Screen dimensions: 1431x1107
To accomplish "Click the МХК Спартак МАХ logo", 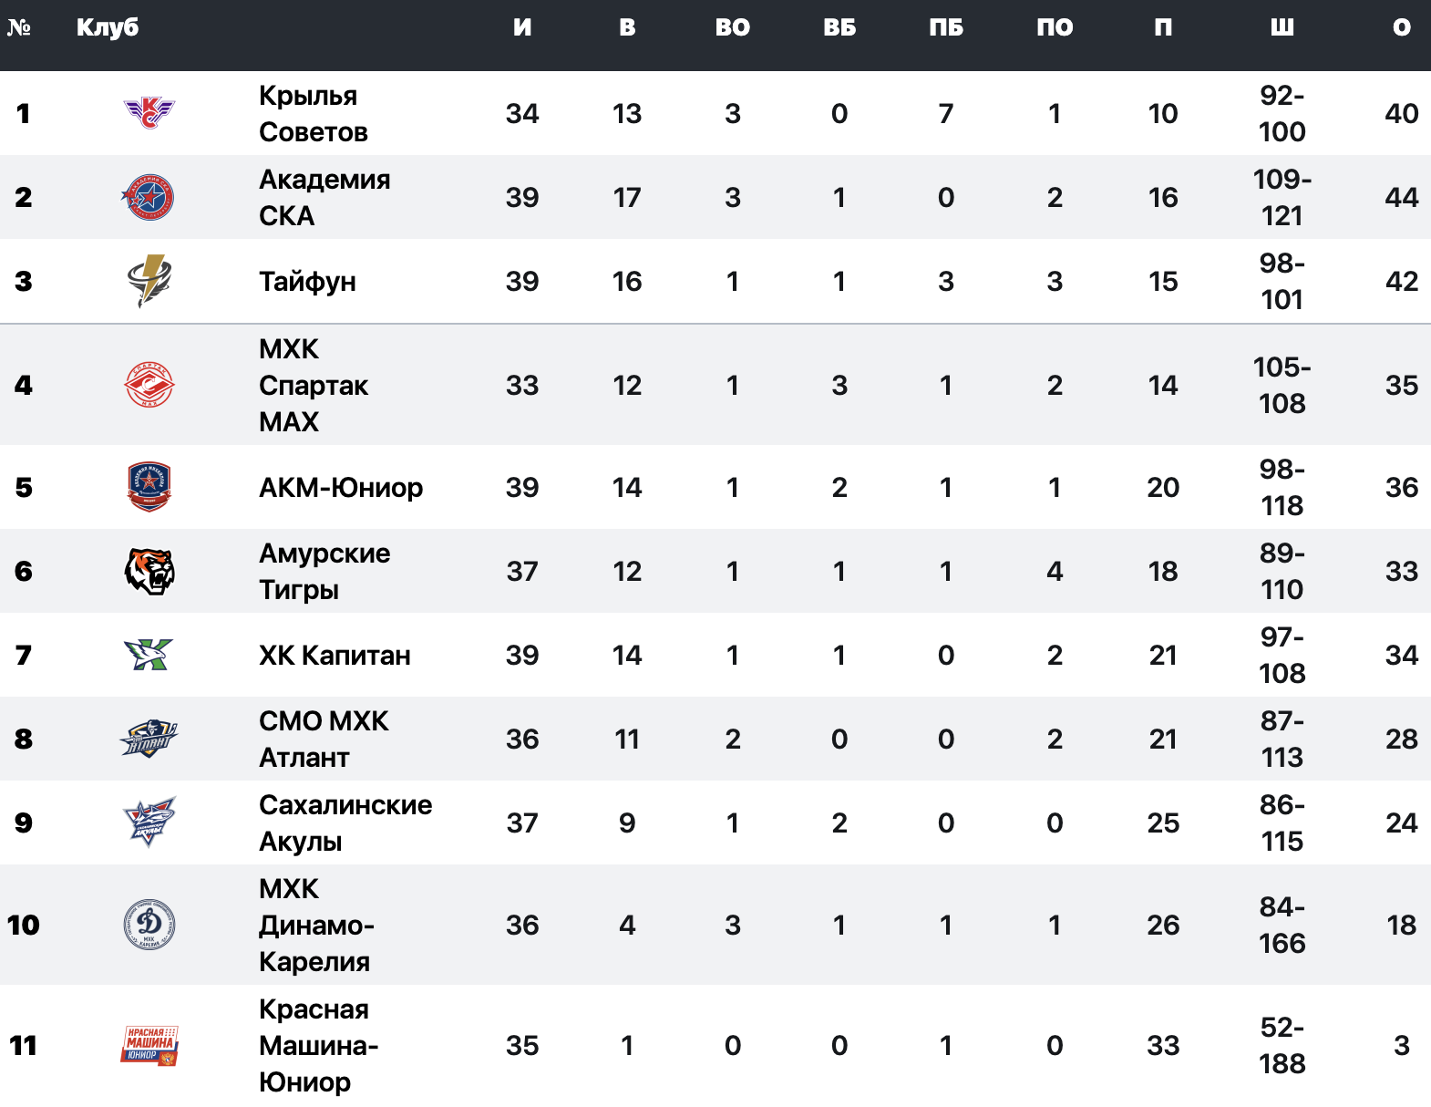I will (149, 385).
